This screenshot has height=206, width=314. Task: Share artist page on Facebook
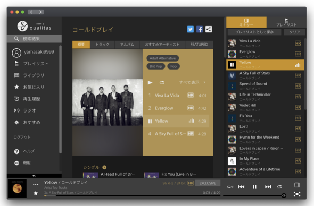[200, 29]
